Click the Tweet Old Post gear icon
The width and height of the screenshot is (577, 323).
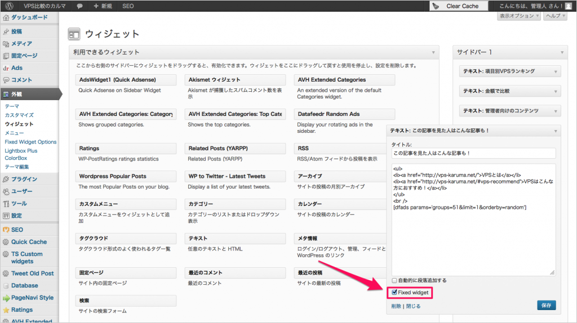(x=6, y=273)
